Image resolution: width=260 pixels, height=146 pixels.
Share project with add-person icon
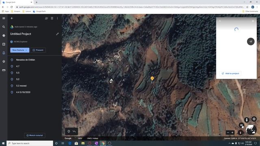pos(46,18)
